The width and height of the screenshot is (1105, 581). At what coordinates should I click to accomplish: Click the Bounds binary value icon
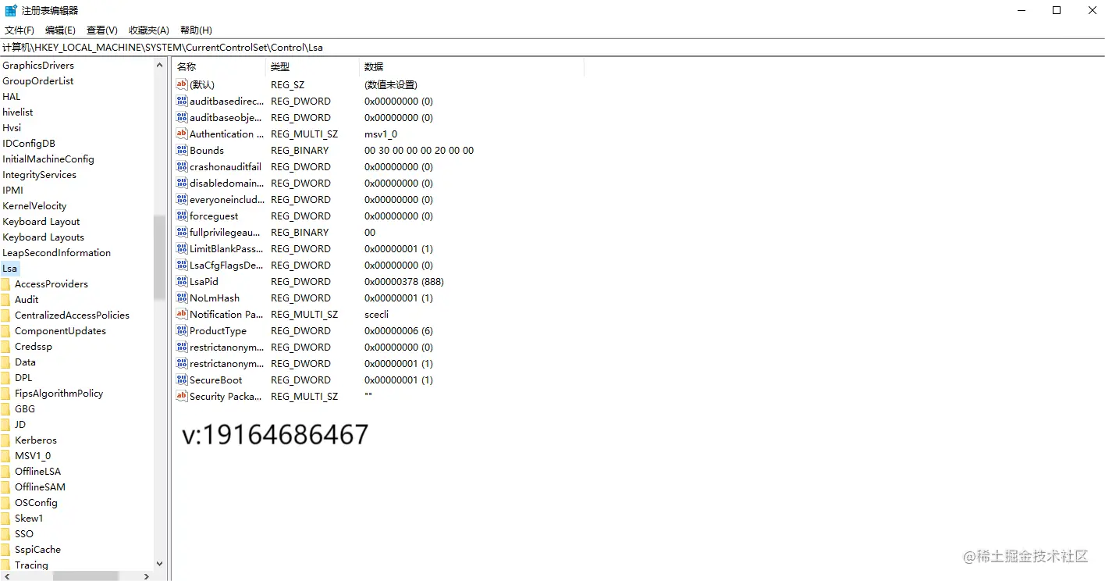coord(182,151)
